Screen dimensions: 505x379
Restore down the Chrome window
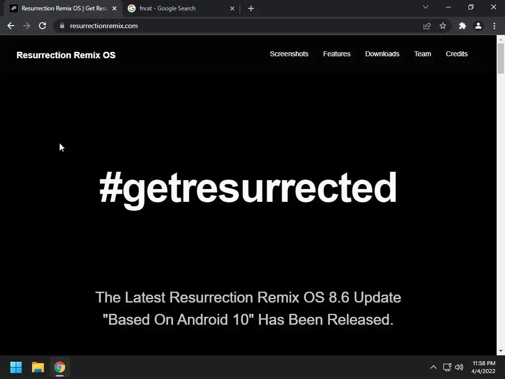(471, 7)
